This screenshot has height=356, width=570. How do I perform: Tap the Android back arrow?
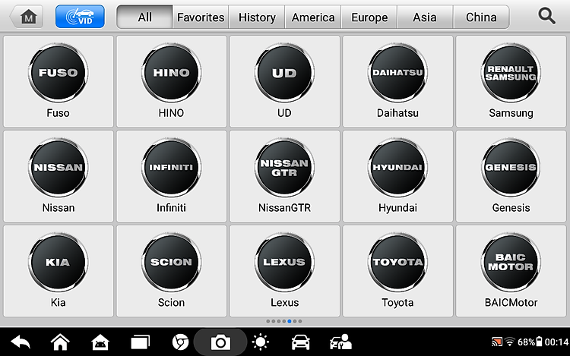[x=21, y=342]
